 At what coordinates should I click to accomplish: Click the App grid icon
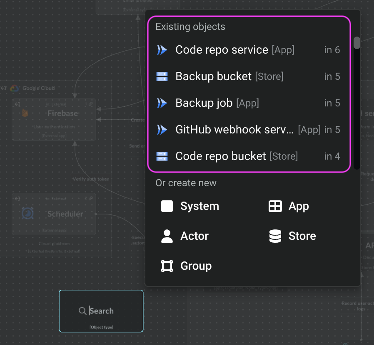point(275,206)
